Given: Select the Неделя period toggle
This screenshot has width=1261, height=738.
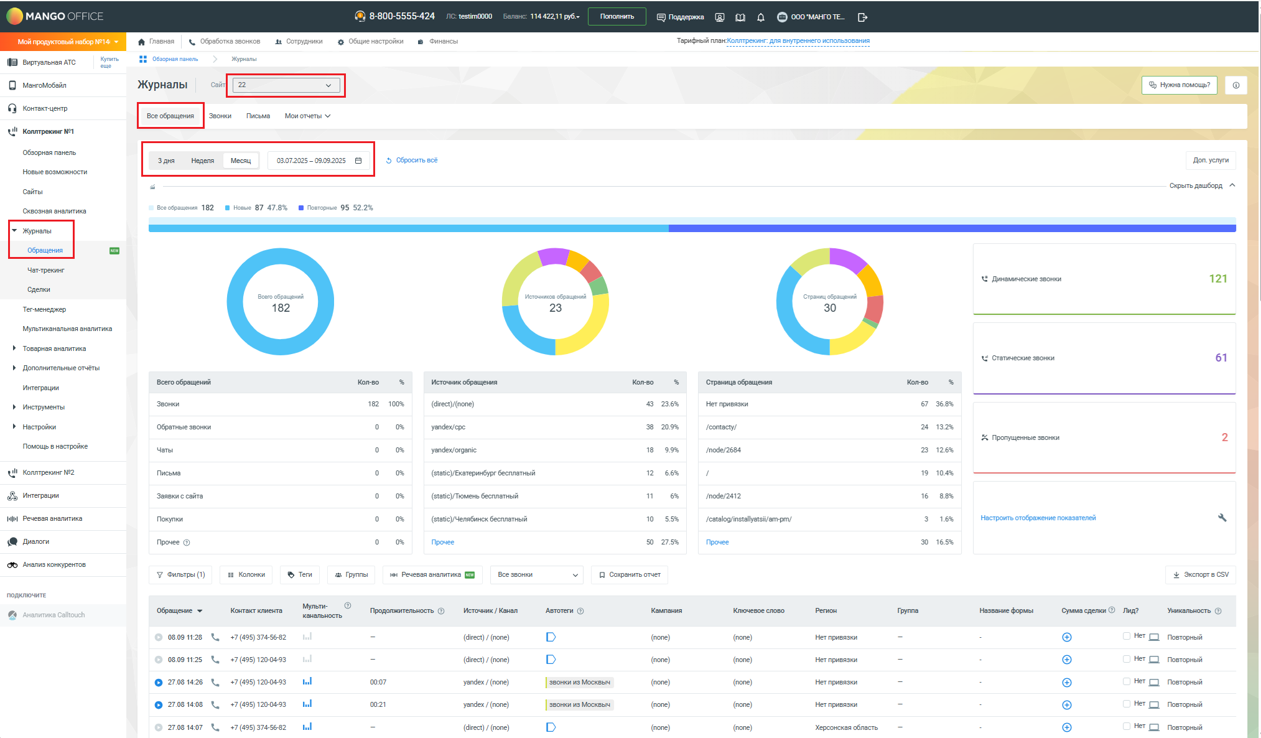Looking at the screenshot, I should point(202,161).
